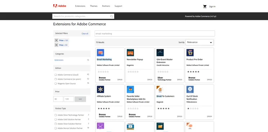Viewport: 268px width, 132px height.
Task: Check Adobe Bronze Solution Partner filter
Action: 55,128
